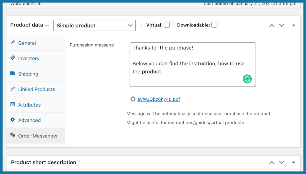This screenshot has height=174, width=306.
Task: Open the Order Messenger tab
Action: (38, 136)
